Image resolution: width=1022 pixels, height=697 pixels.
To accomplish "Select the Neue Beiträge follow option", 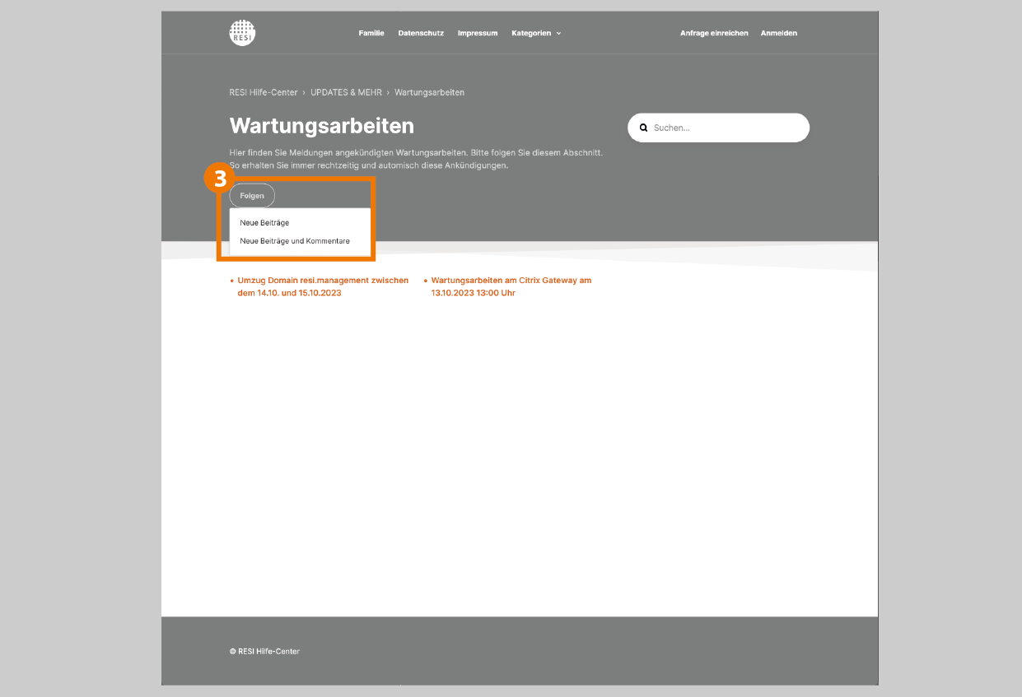I will tap(264, 223).
